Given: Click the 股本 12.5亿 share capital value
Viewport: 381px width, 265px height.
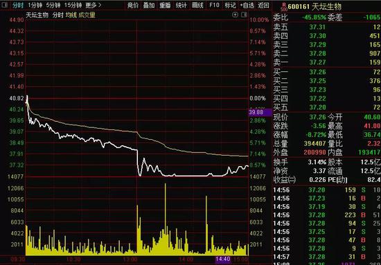Looking at the screenshot, I should 371,162.
